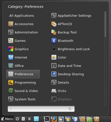
Task: Open the Disks utility
Action: click(59, 91)
